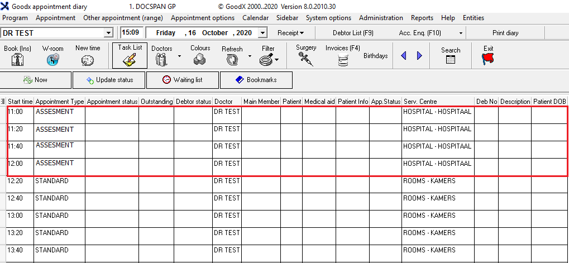Open the Bookmarks button

(x=256, y=80)
